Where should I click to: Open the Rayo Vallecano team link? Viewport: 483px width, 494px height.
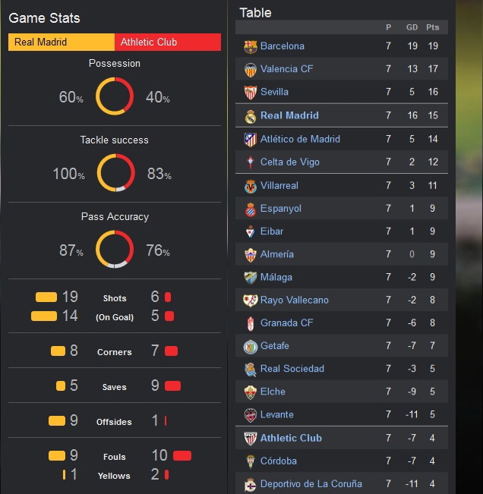coord(295,300)
